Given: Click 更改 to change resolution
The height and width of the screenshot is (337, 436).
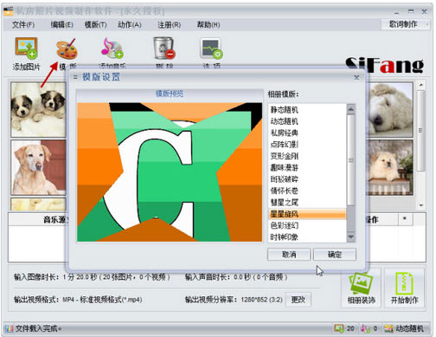Looking at the screenshot, I should point(298,300).
